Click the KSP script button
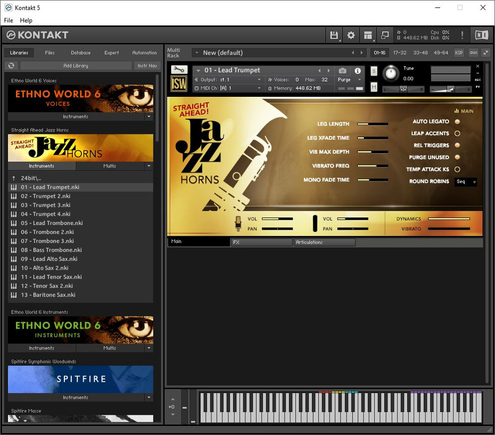Viewport: 495px width, 435px height. pyautogui.click(x=459, y=53)
